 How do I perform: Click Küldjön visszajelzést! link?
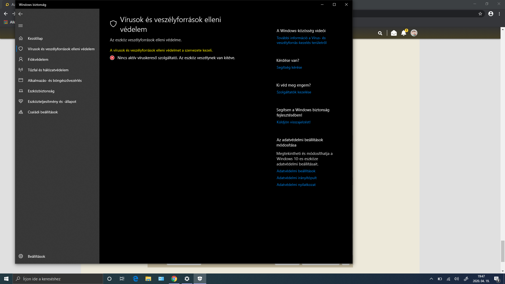pos(294,122)
